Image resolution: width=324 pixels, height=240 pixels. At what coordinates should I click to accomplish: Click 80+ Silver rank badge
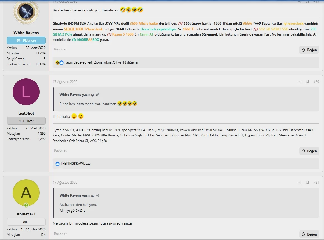[x=26, y=121]
